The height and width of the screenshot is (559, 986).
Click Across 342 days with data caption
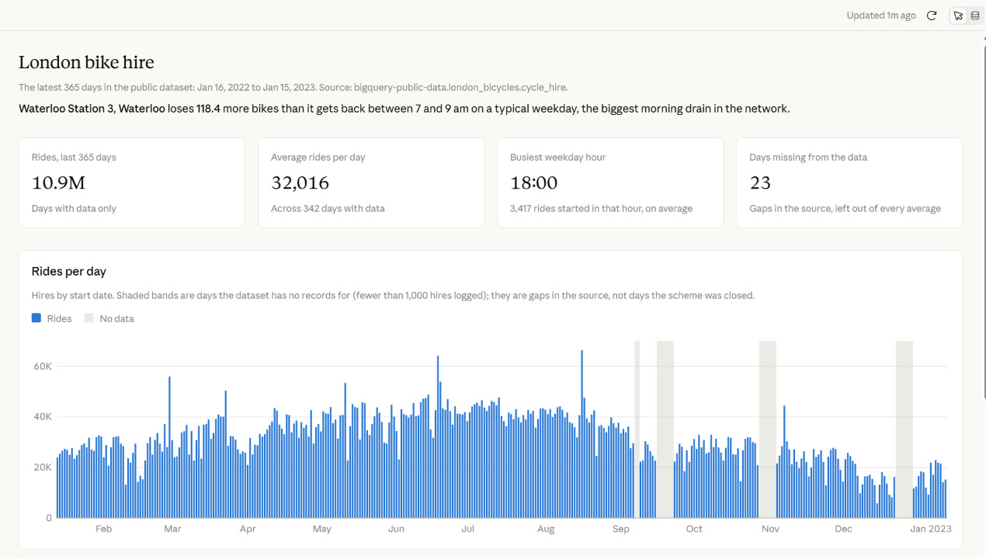(x=328, y=208)
